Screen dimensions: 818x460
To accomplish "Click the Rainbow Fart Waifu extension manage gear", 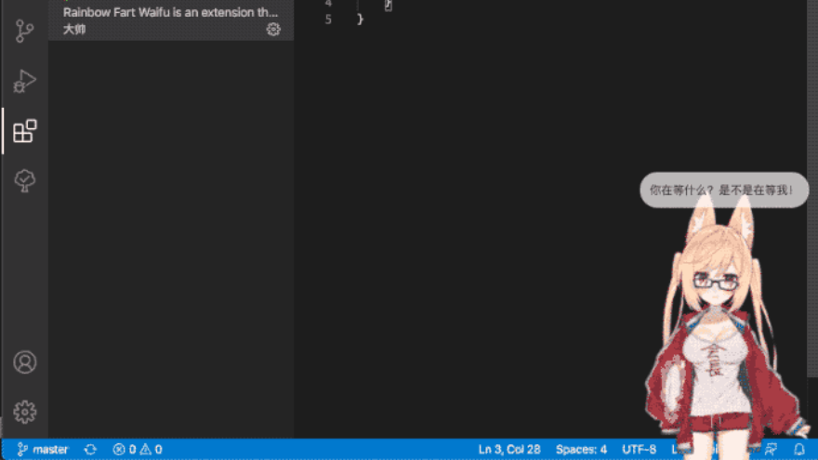I will [x=273, y=29].
